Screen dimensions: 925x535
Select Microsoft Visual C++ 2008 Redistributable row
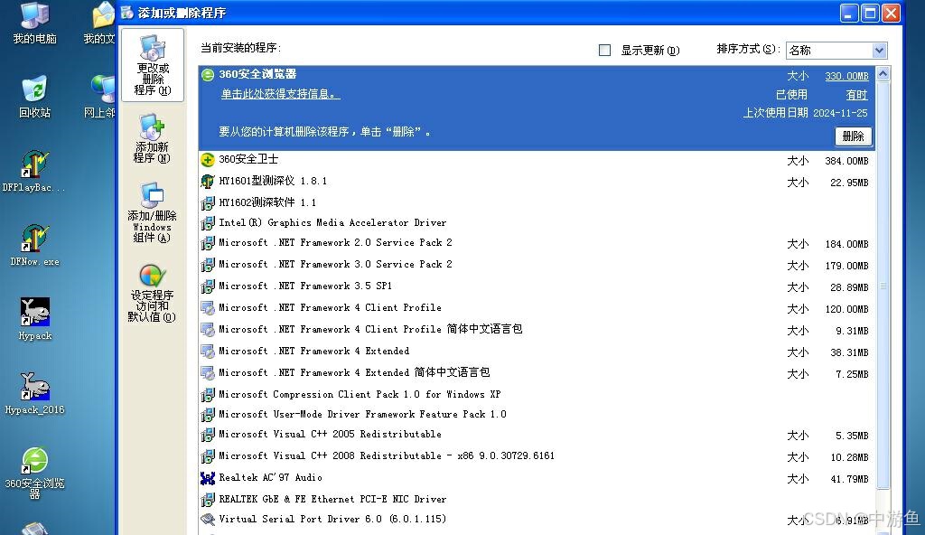pyautogui.click(x=537, y=456)
